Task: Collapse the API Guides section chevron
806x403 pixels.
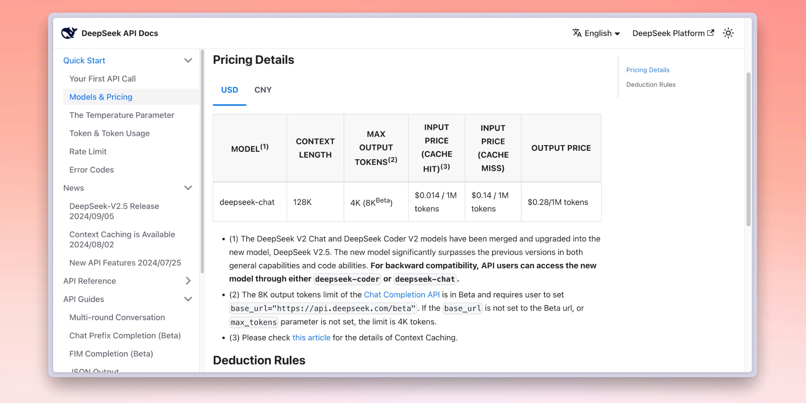Action: coord(188,299)
